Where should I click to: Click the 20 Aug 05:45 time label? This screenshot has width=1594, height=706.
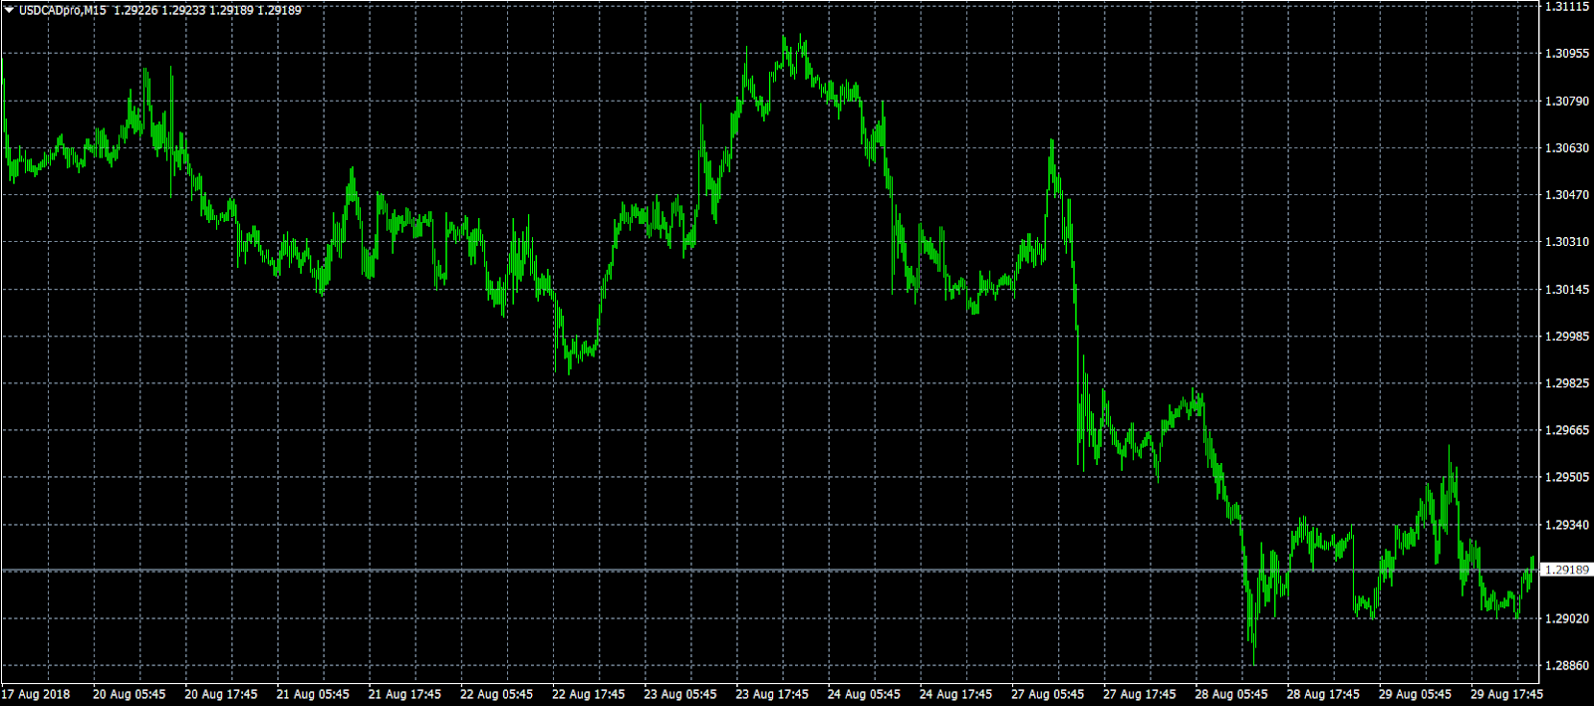click(130, 695)
